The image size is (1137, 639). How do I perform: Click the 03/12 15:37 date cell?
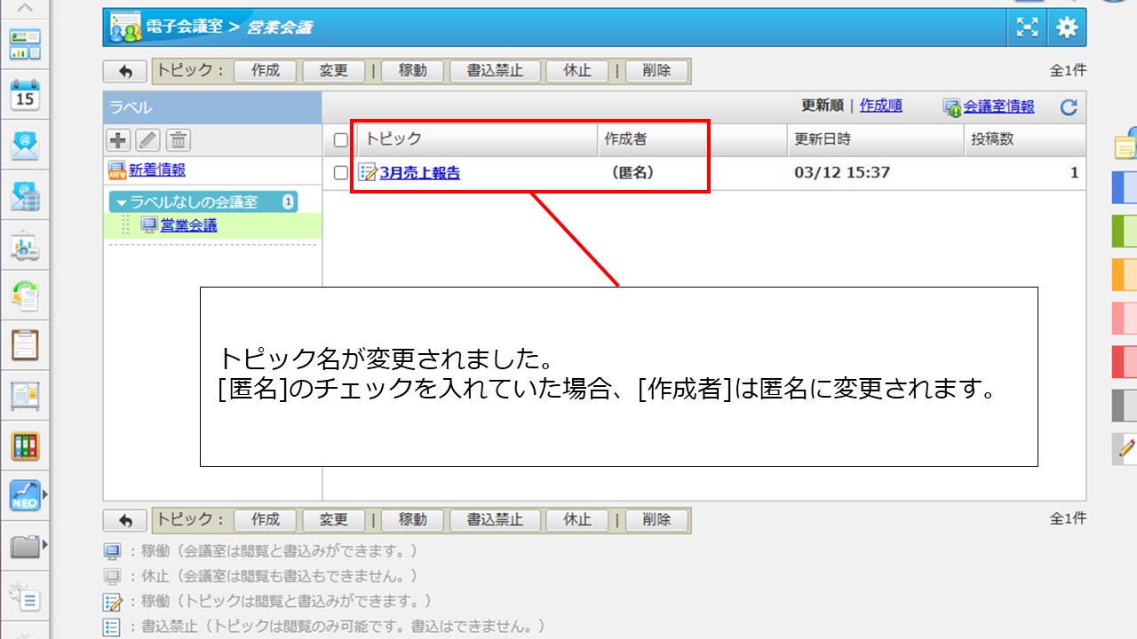(x=842, y=173)
